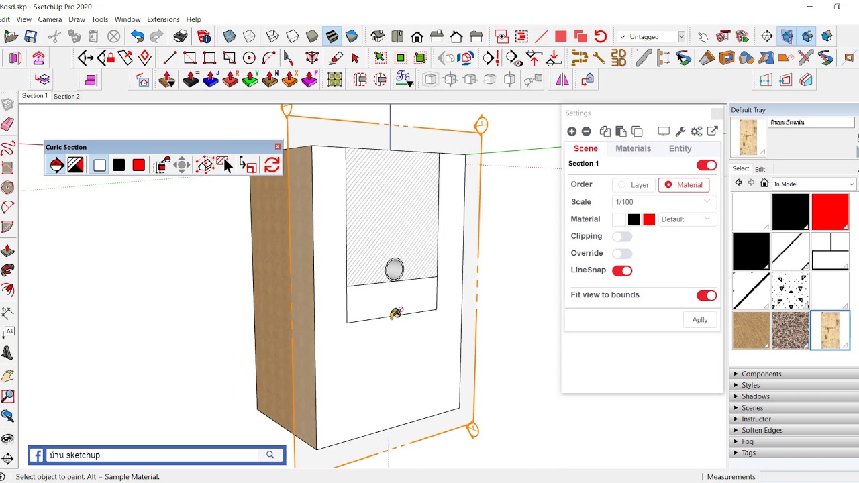Toggle the Section 1 enable switch
859x483 pixels.
tap(707, 165)
